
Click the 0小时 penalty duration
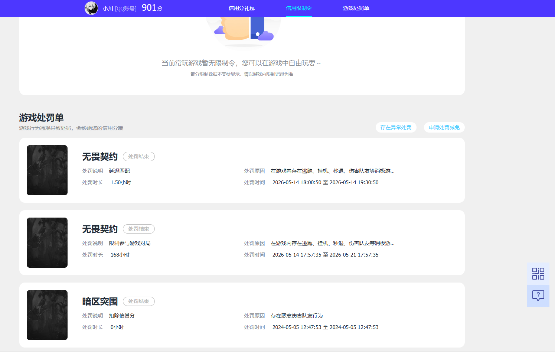point(117,327)
